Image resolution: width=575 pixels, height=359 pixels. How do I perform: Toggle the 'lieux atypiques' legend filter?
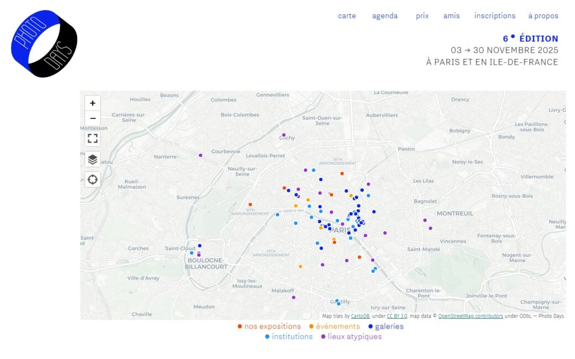click(x=351, y=336)
